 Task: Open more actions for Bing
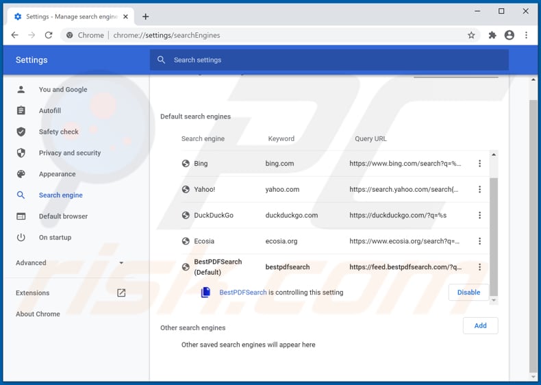point(479,164)
